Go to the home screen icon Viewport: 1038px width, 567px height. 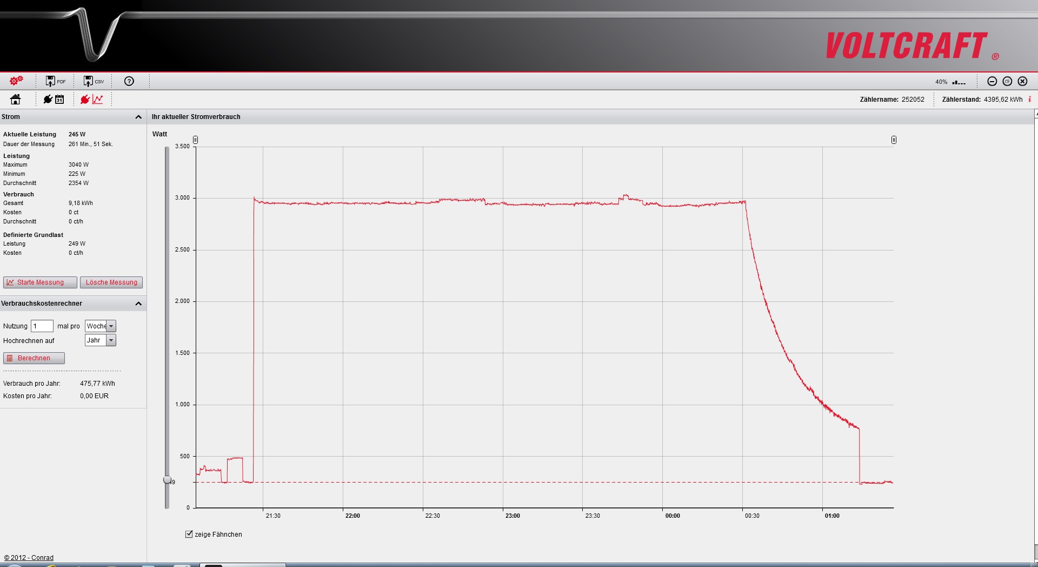pos(16,99)
